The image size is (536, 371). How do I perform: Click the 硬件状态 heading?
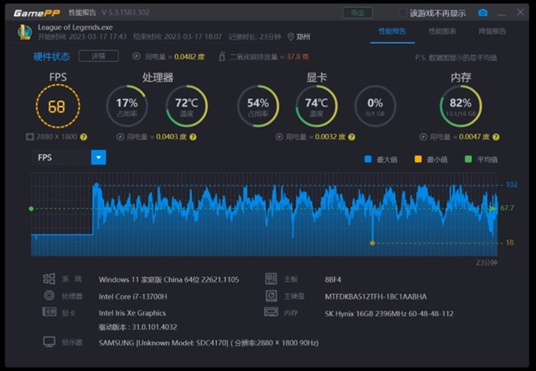point(51,56)
